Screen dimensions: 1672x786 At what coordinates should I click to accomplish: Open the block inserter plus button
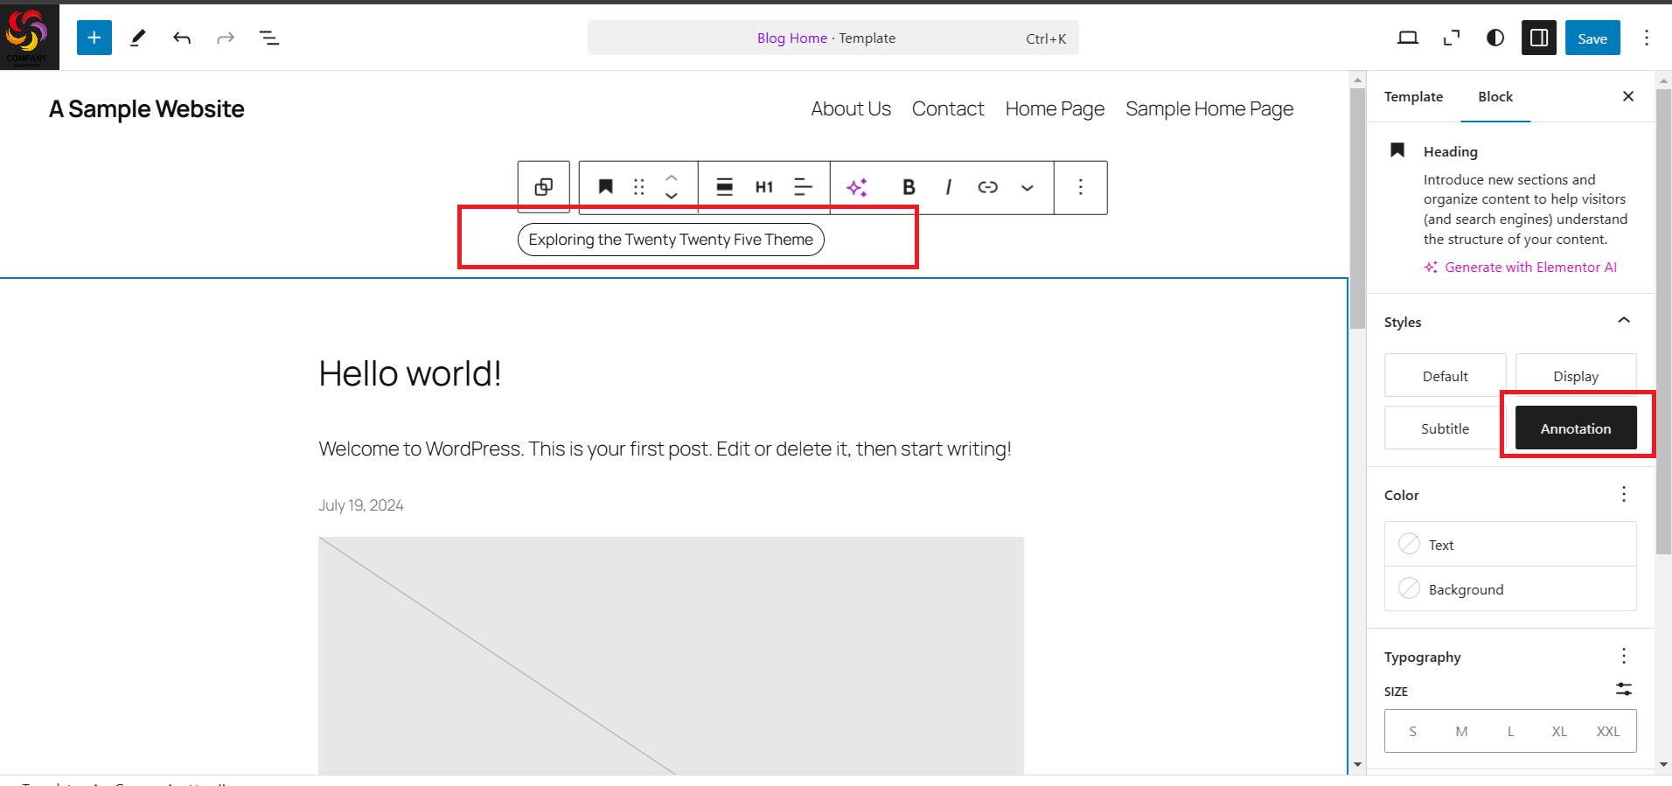(94, 38)
